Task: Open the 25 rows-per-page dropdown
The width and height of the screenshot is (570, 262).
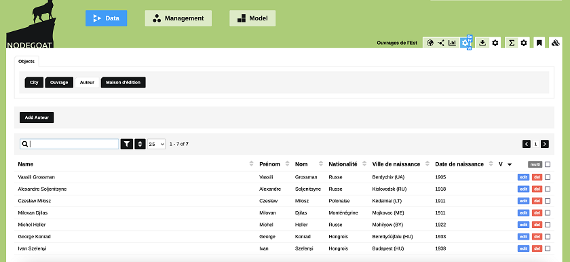Action: point(156,144)
